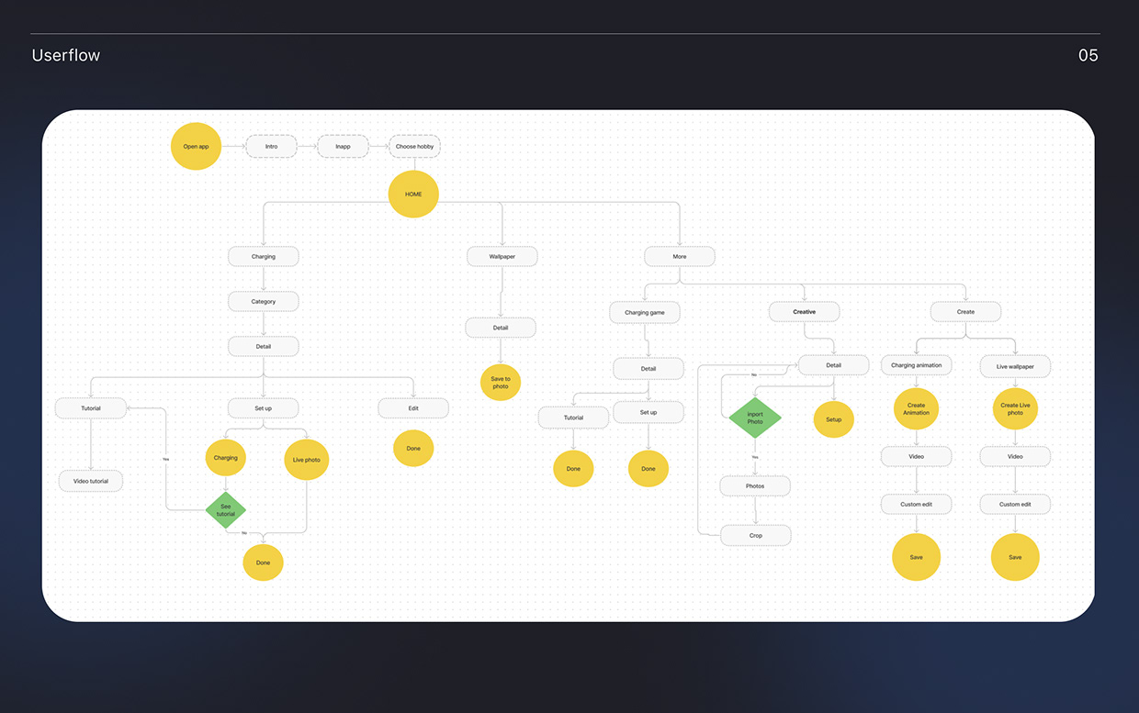1139x713 pixels.
Task: Click the green See tutorial decision diamond
Action: coord(226,511)
